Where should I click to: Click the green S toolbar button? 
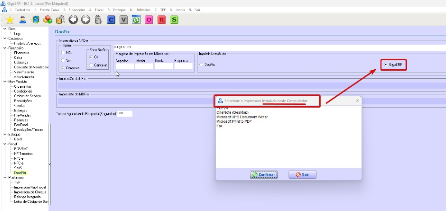174,19
